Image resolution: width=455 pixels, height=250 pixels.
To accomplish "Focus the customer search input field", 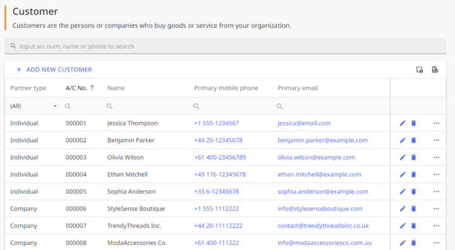I will (225, 46).
